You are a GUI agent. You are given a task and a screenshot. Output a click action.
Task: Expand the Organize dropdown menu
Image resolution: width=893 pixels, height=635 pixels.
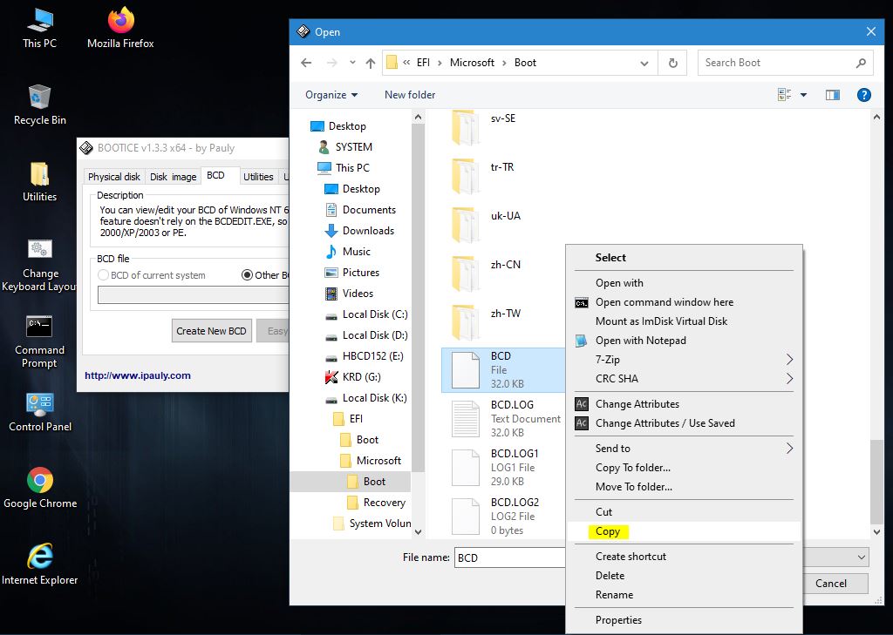pos(331,95)
